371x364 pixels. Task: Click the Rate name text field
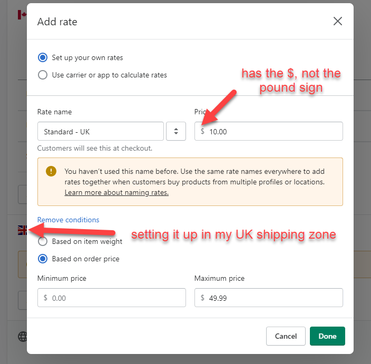pos(100,131)
